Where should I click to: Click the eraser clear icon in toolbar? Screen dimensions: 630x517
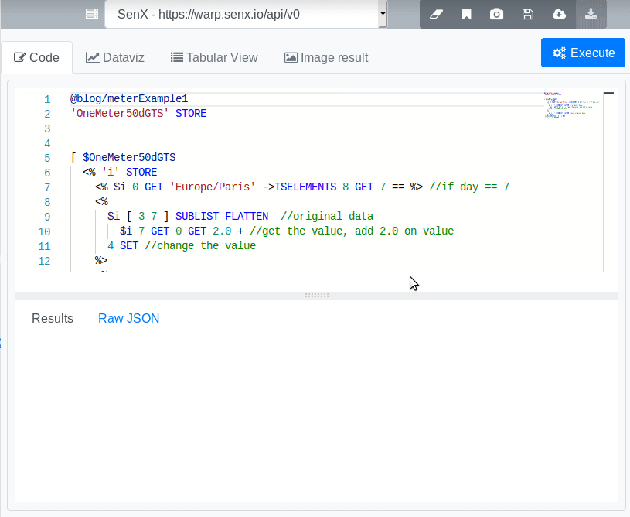(436, 15)
